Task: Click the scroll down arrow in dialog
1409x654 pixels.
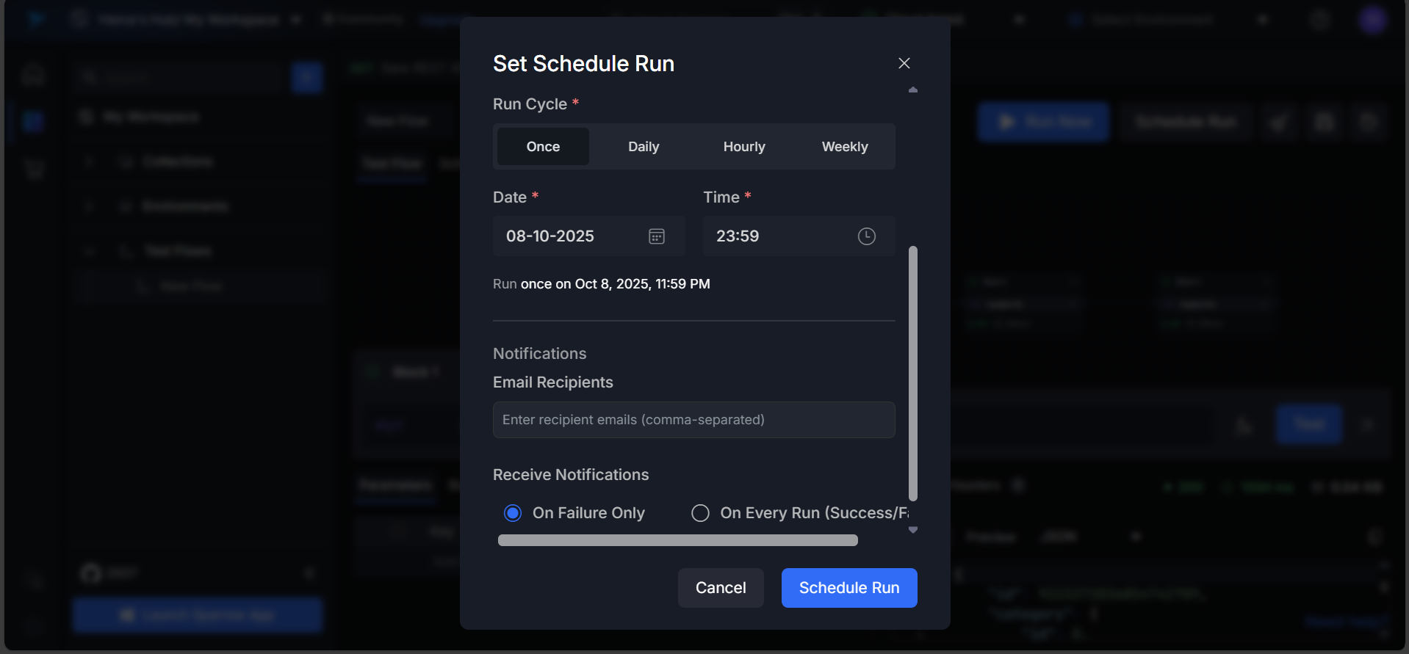Action: [x=912, y=530]
